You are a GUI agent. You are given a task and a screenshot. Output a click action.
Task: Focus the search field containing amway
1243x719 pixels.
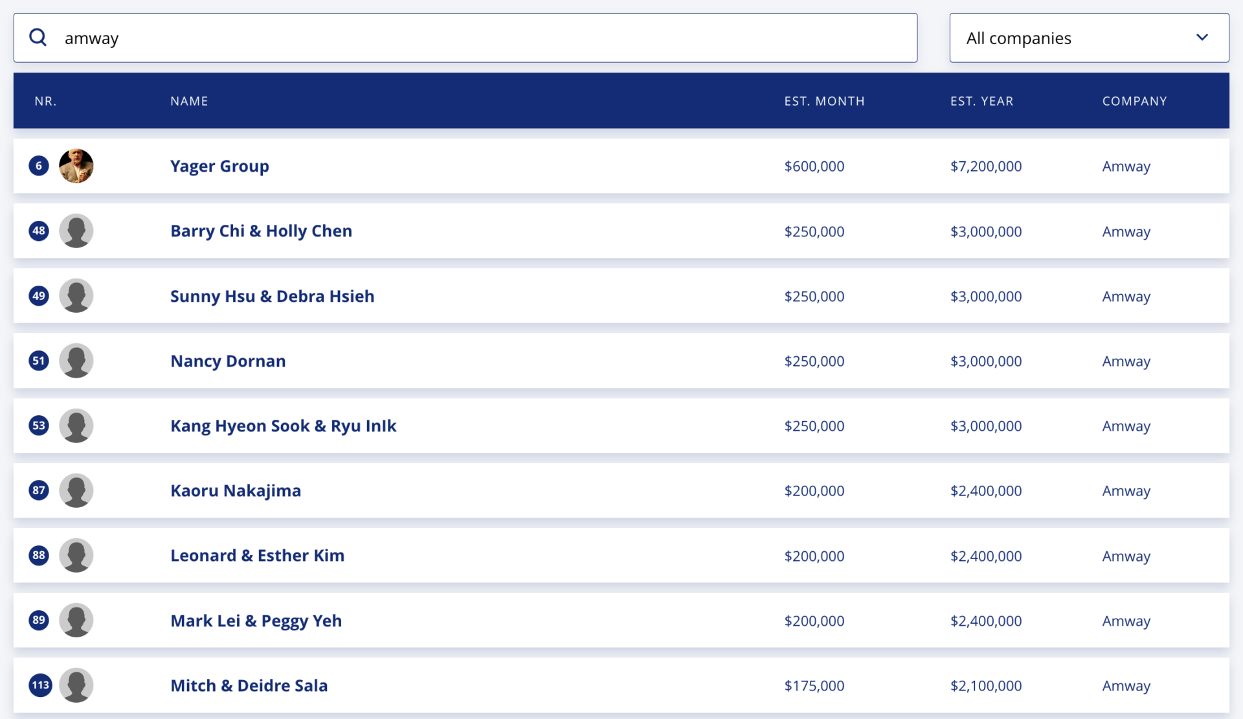point(465,38)
